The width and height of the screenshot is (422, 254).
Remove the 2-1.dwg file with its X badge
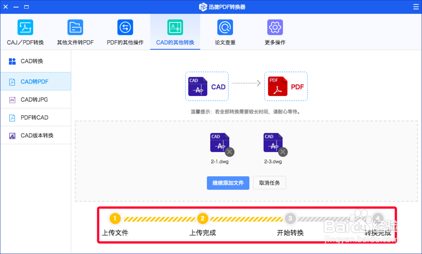click(230, 152)
